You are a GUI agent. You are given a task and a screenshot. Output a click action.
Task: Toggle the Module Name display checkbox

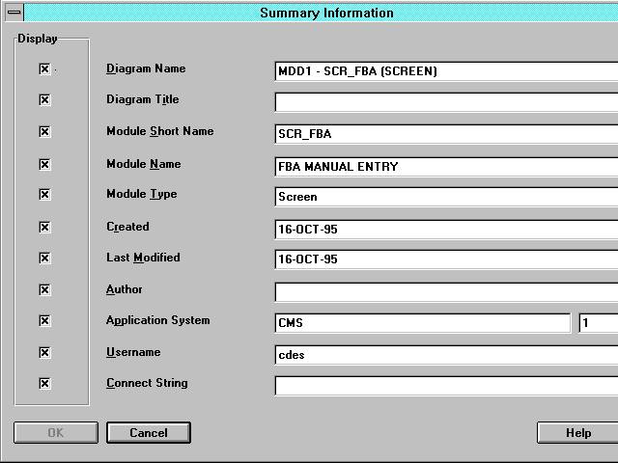coord(44,164)
